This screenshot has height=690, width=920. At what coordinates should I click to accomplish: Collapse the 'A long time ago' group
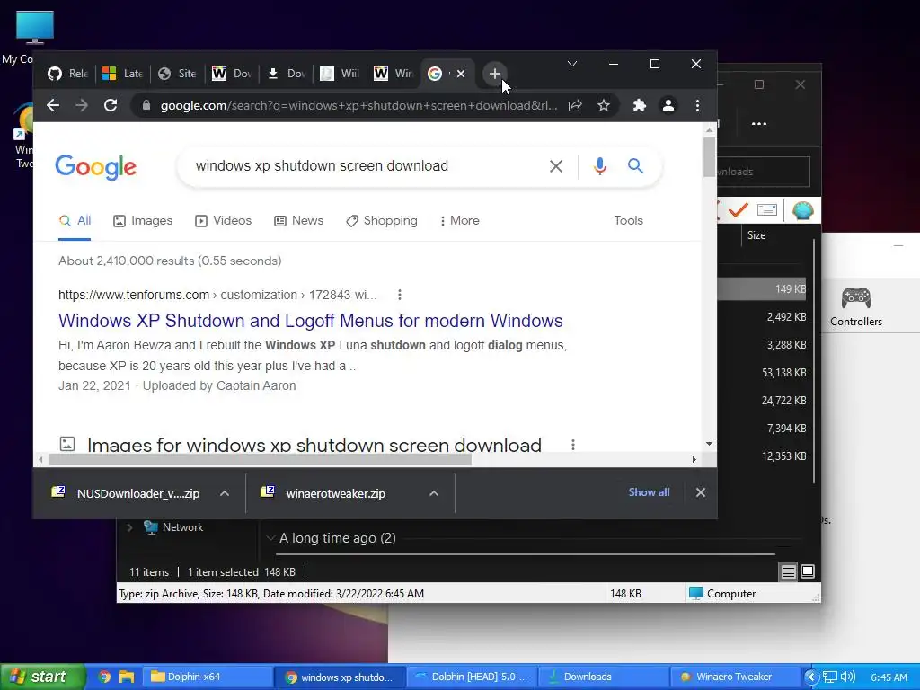[270, 538]
